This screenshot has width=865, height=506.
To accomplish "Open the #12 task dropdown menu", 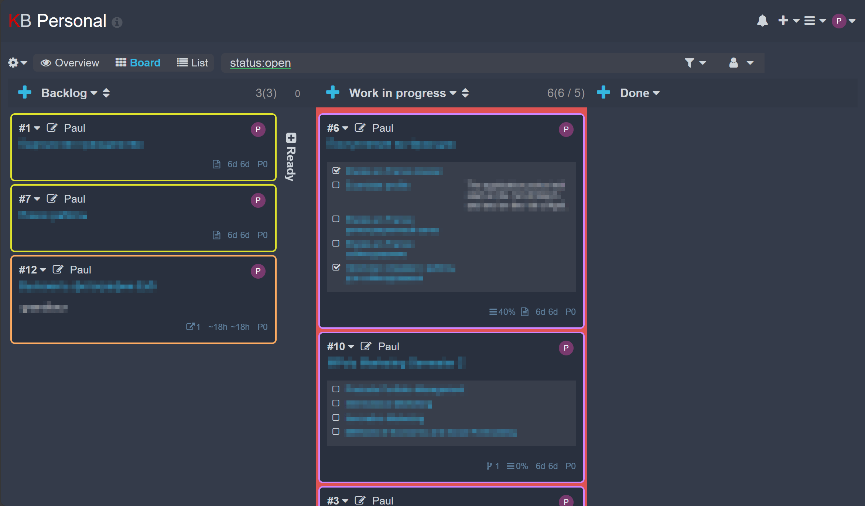I will point(33,270).
